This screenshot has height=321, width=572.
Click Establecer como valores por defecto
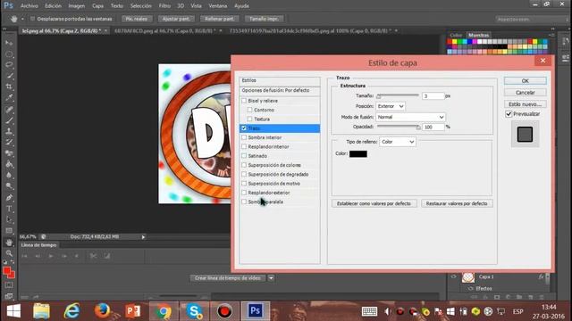pyautogui.click(x=374, y=203)
